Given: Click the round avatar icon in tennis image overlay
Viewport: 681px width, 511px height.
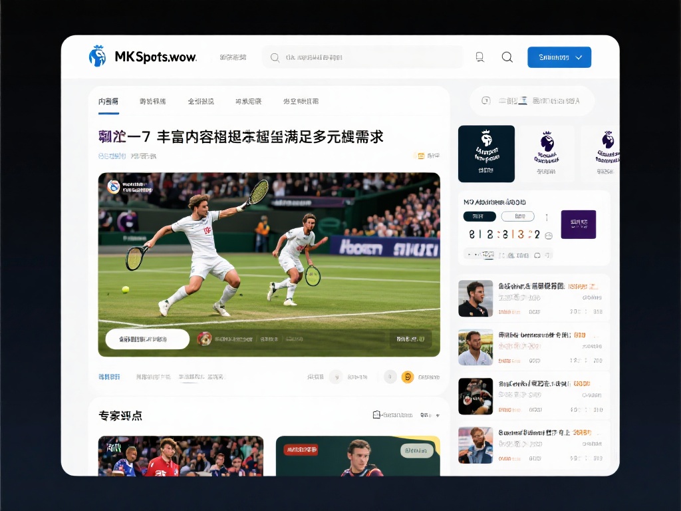Looking at the screenshot, I should [x=204, y=339].
